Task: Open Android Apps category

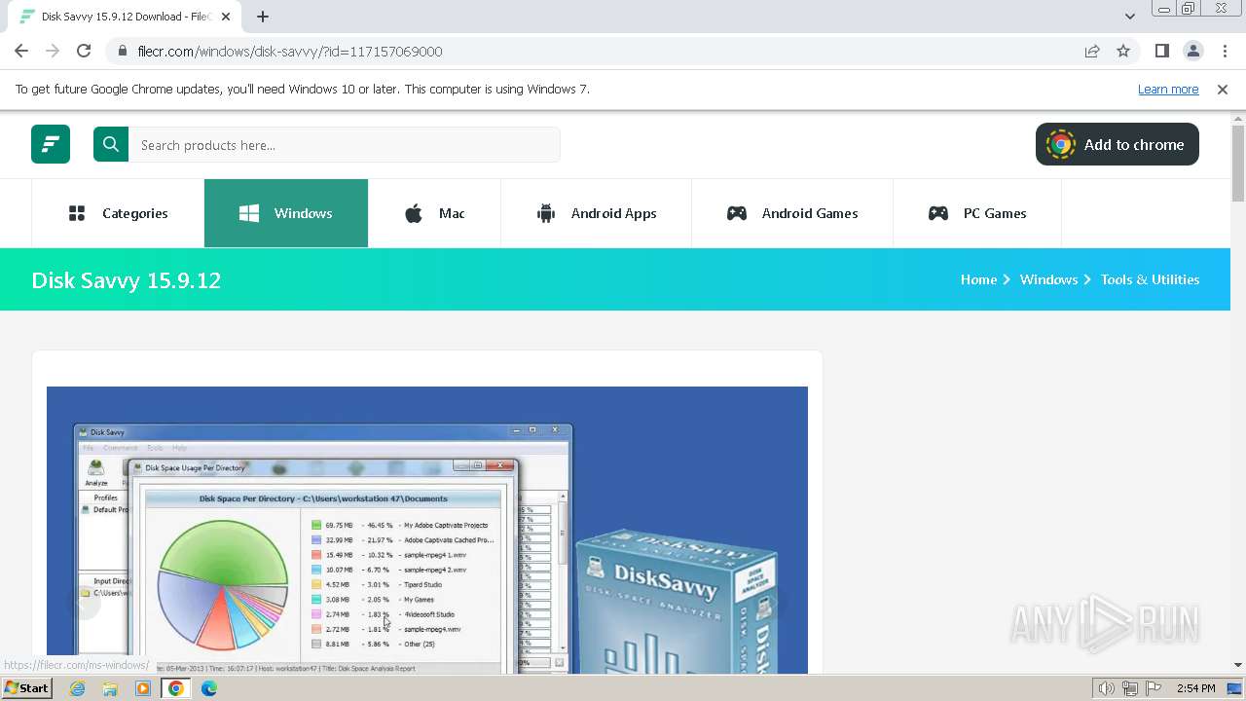Action: click(x=596, y=213)
